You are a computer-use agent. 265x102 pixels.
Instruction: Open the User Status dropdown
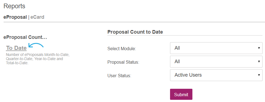pos(216,75)
